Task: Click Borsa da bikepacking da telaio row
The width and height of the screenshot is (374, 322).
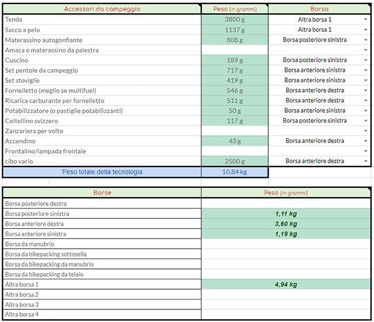Action: click(x=102, y=274)
